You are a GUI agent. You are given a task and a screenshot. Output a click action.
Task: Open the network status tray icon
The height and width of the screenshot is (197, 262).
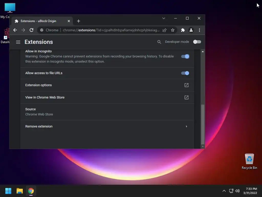click(x=231, y=191)
